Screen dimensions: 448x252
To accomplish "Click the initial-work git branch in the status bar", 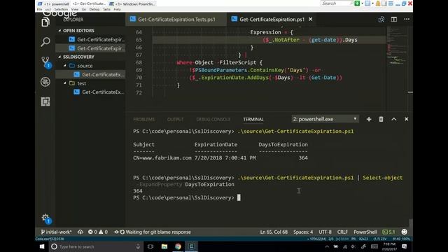I will pos(57,232).
